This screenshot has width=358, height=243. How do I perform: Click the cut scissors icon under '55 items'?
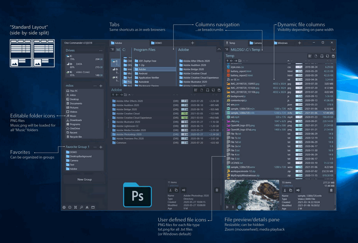click(285, 190)
